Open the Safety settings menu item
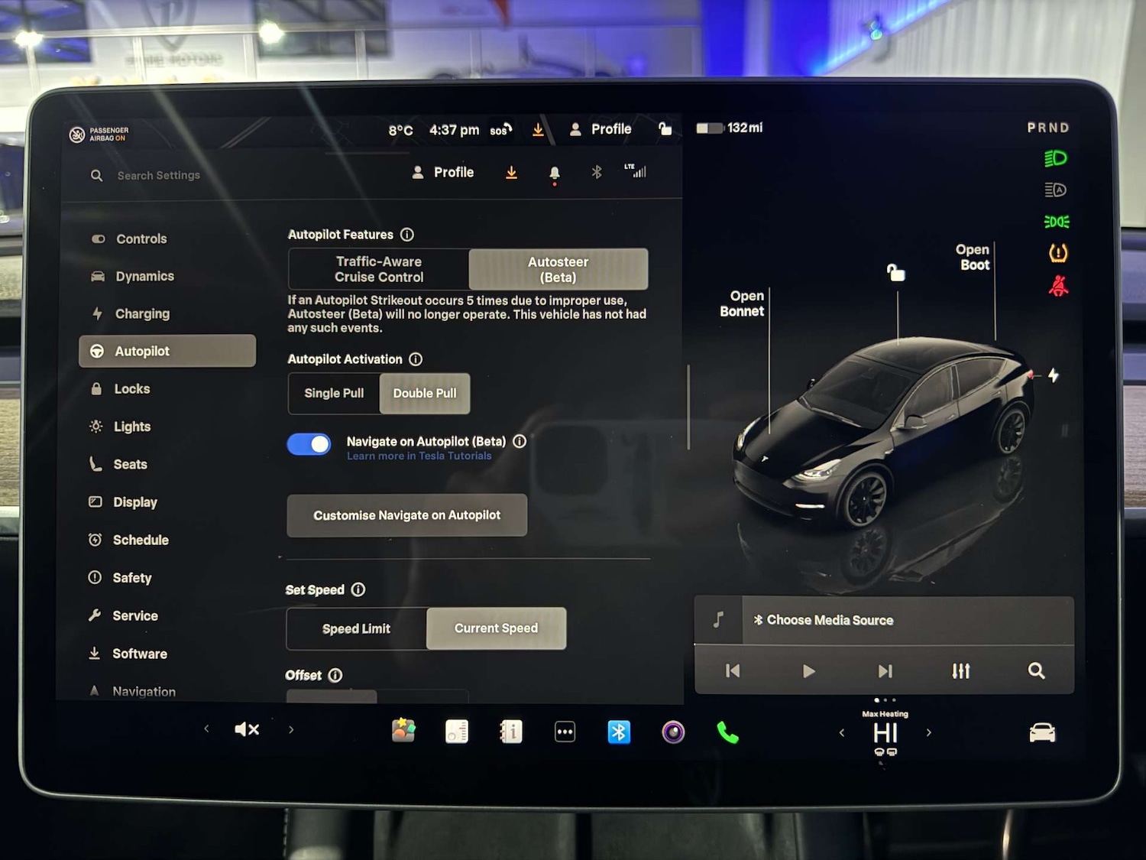Viewport: 1146px width, 860px height. pyautogui.click(x=133, y=578)
